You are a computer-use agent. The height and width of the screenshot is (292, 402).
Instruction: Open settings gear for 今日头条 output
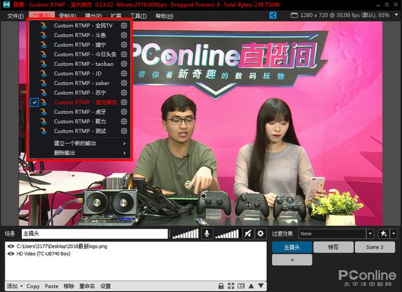point(124,54)
